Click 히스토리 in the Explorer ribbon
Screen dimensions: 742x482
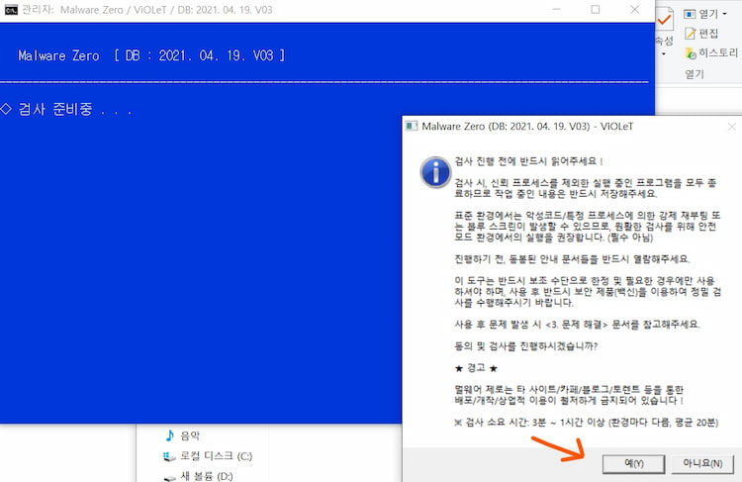tap(710, 52)
